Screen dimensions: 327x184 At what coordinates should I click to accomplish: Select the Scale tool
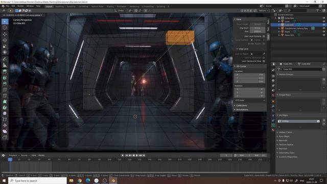(x=5, y=47)
